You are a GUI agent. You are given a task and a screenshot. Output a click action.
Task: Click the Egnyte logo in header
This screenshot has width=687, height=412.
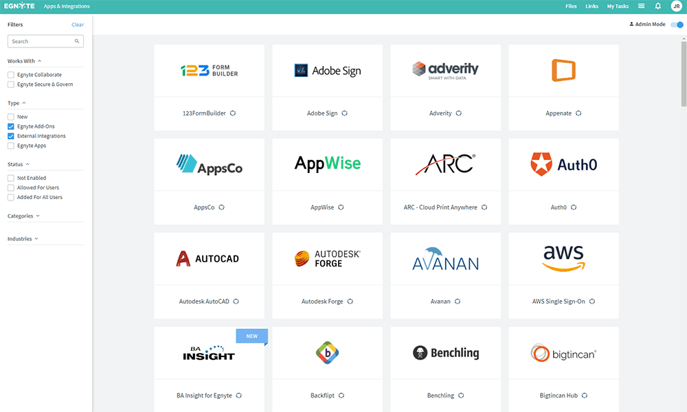pyautogui.click(x=19, y=6)
